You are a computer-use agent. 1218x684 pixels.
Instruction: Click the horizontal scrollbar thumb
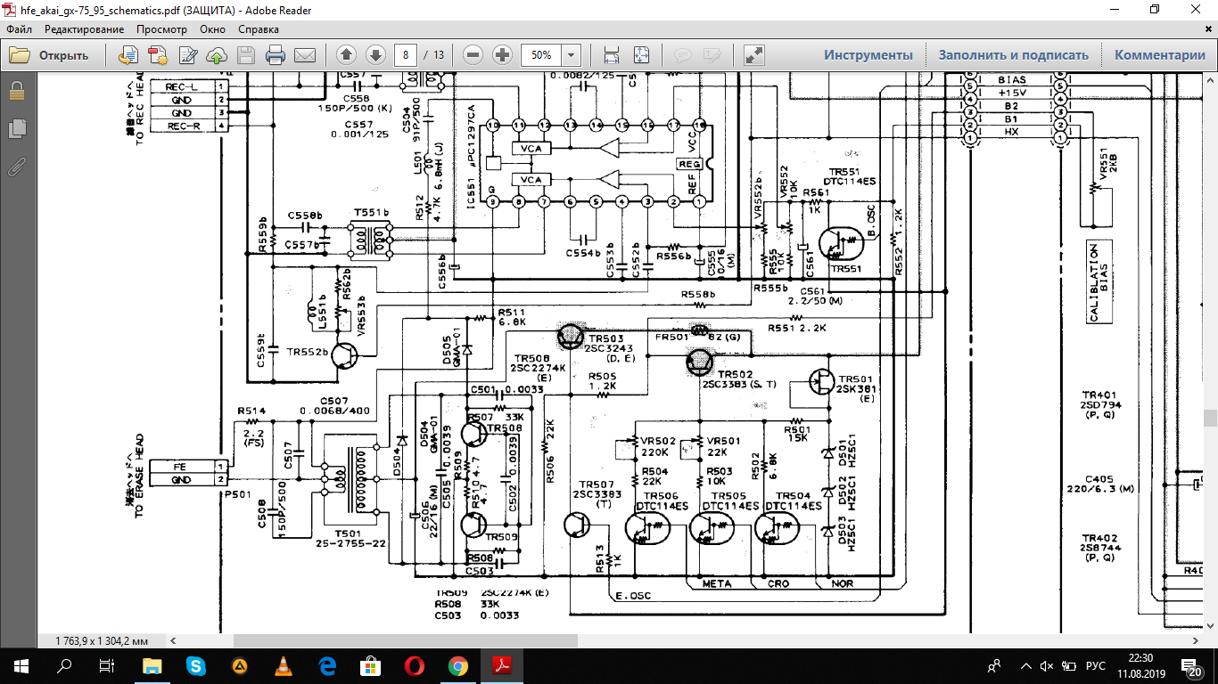(405, 640)
